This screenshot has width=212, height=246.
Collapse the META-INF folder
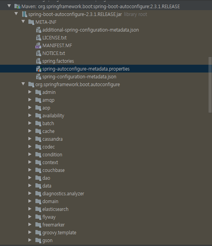click(23, 21)
